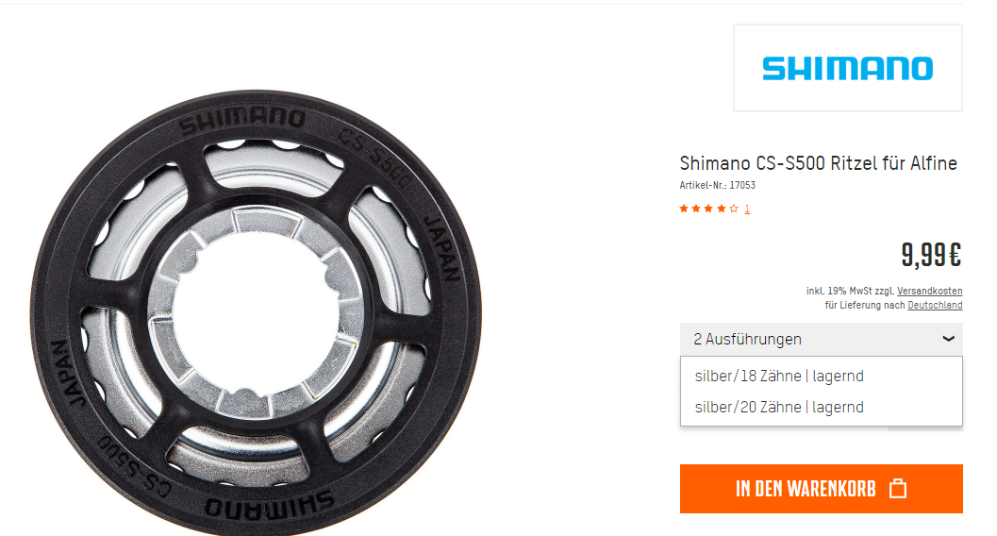Click the empty fifth rating star
Image resolution: width=997 pixels, height=536 pixels.
(734, 209)
